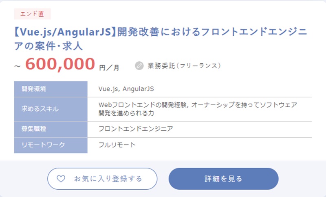
Task: Click the エンド直 tag
Action: (x=33, y=14)
